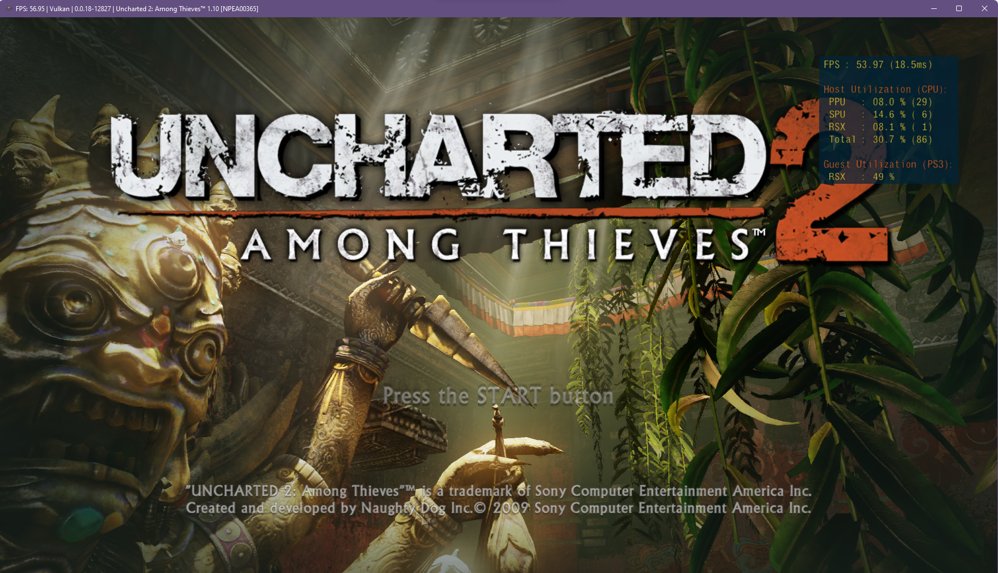Click the RPCS3 app icon in title bar
Image resolution: width=998 pixels, height=573 pixels.
(8, 8)
